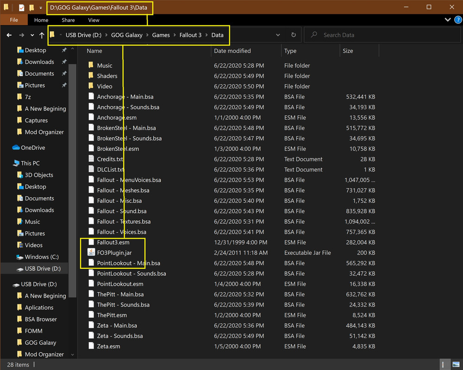Click the Search Data field
The width and height of the screenshot is (463, 370).
coord(382,35)
